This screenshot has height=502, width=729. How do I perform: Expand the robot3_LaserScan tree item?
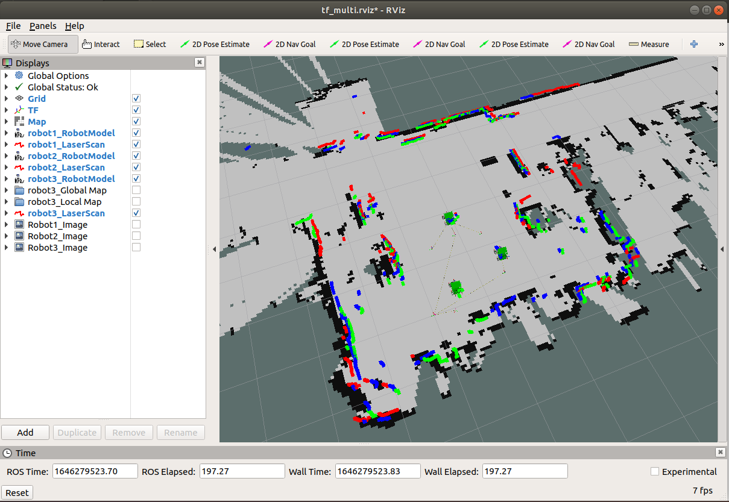[7, 213]
